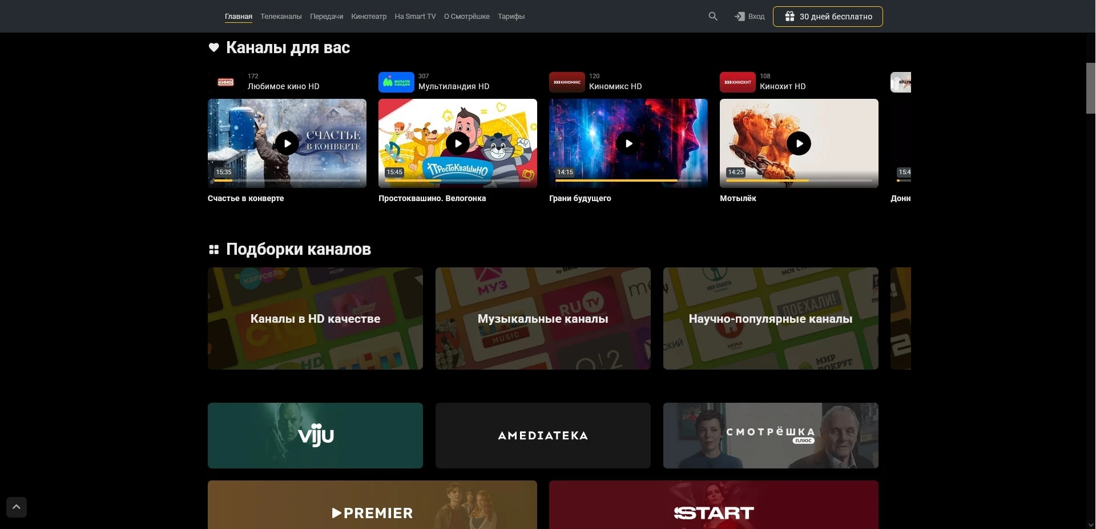1096x529 pixels.
Task: Play Счастье в конверте
Action: (x=287, y=143)
